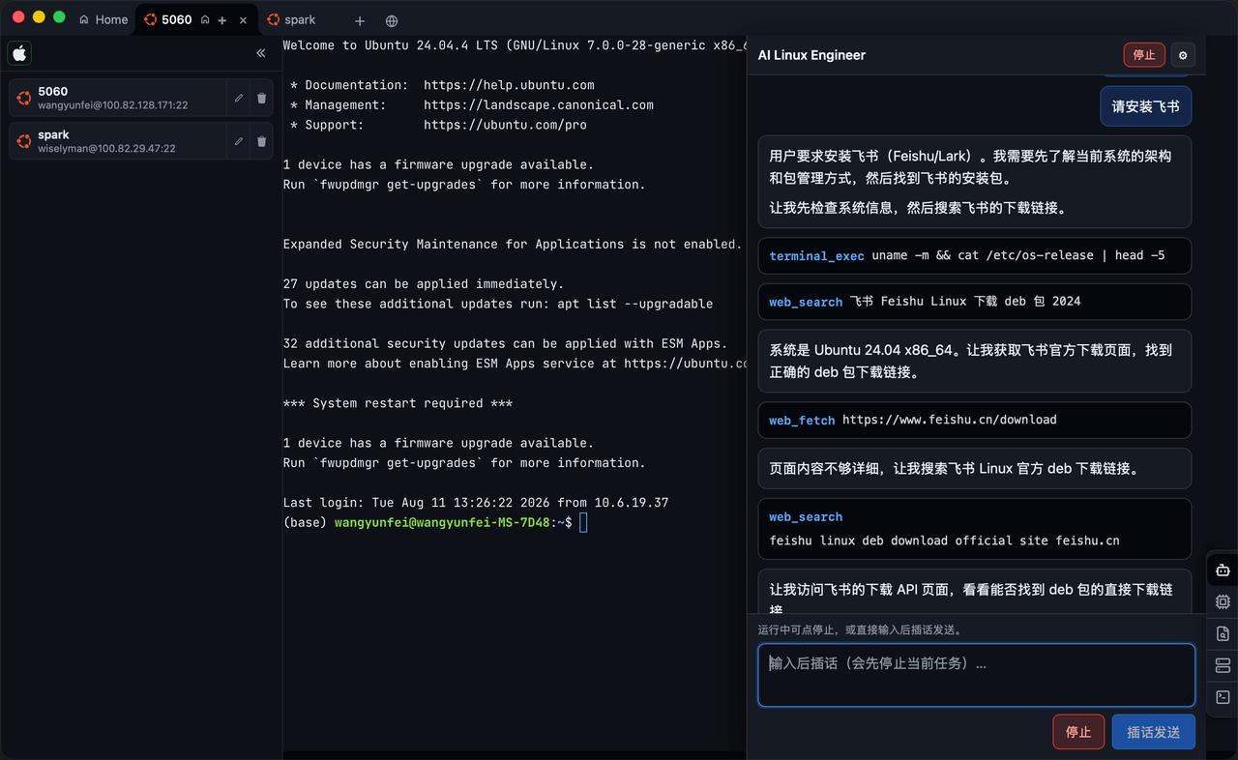1238x760 pixels.
Task: Click the Ubuntu logo of the spark host
Action: [24, 141]
